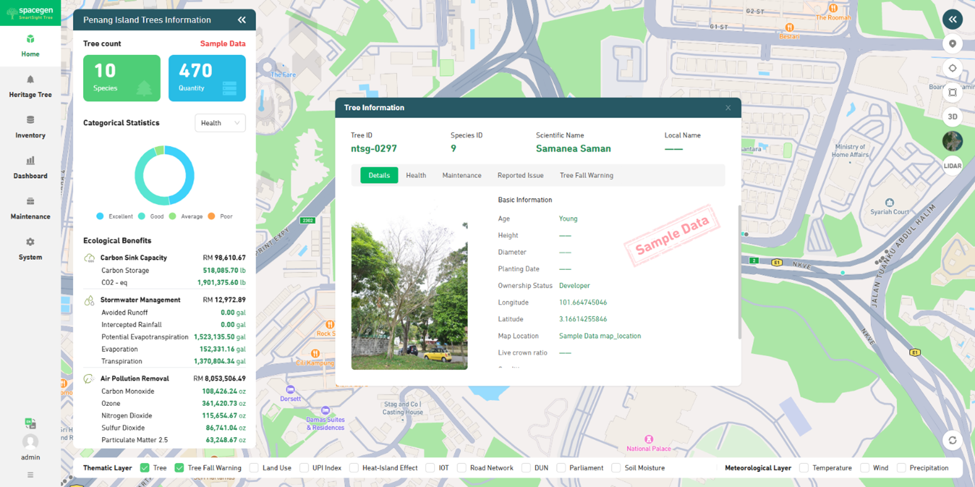
Task: Open the Home sidebar item
Action: [30, 46]
